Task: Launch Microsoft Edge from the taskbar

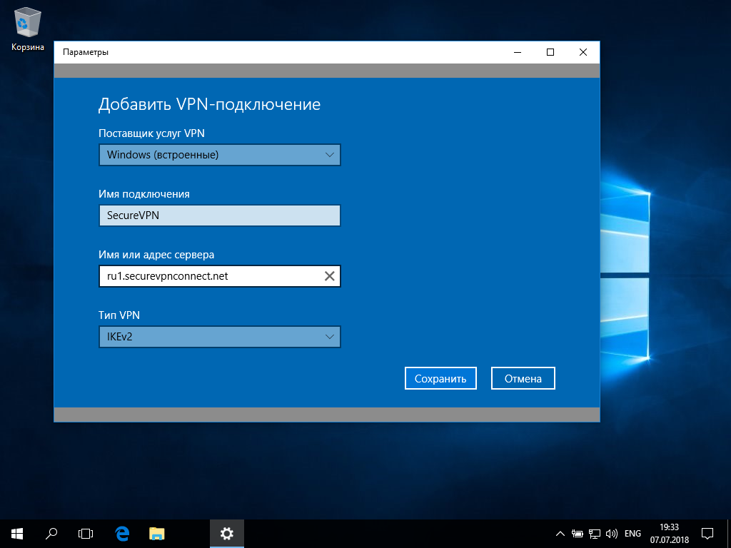Action: [121, 533]
